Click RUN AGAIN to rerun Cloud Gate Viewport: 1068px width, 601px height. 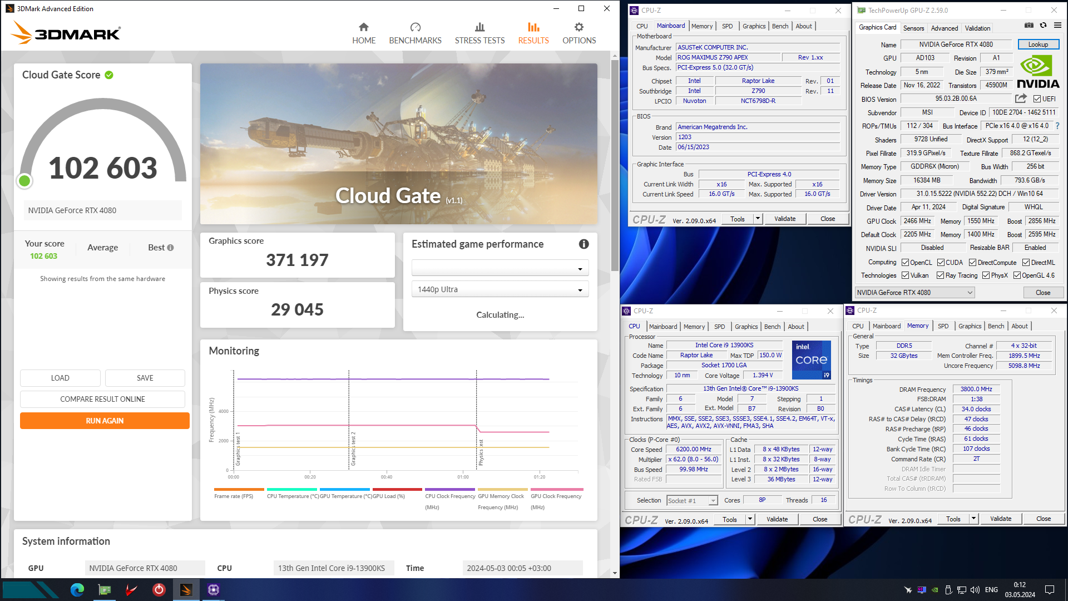pyautogui.click(x=105, y=421)
